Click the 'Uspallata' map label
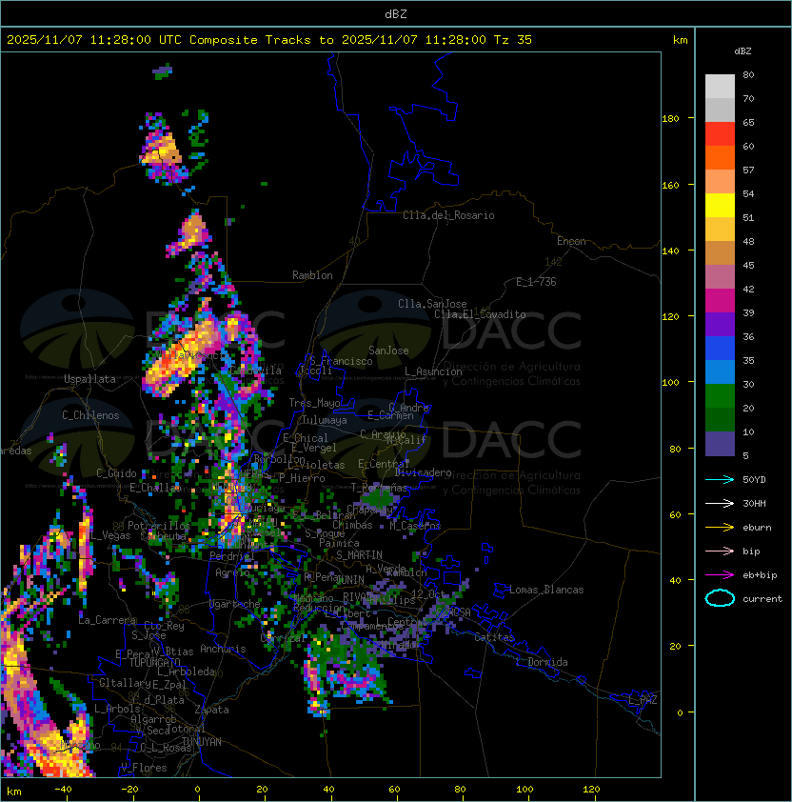This screenshot has height=802, width=792. point(89,379)
